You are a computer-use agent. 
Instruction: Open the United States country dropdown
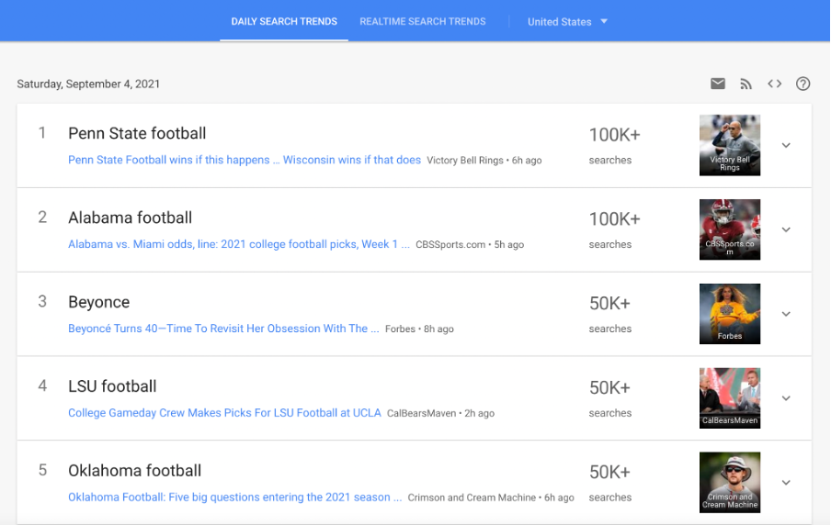tap(567, 22)
